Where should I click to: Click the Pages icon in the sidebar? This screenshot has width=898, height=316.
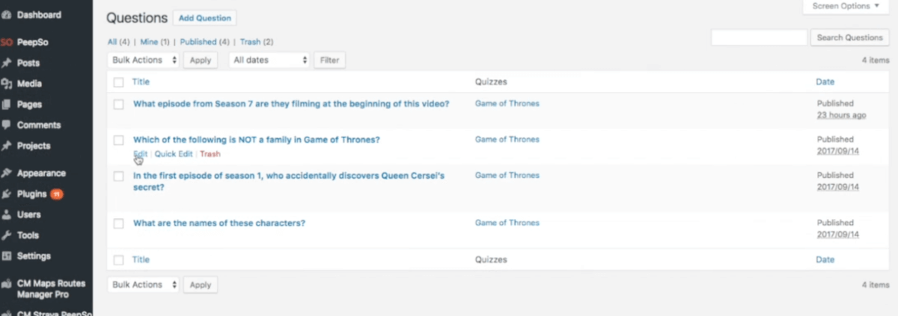[7, 105]
